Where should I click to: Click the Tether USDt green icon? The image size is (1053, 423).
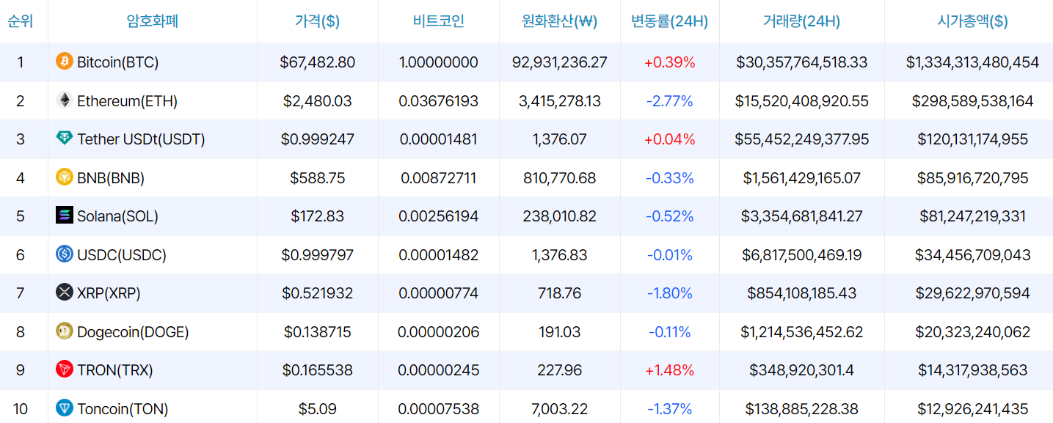(x=65, y=139)
